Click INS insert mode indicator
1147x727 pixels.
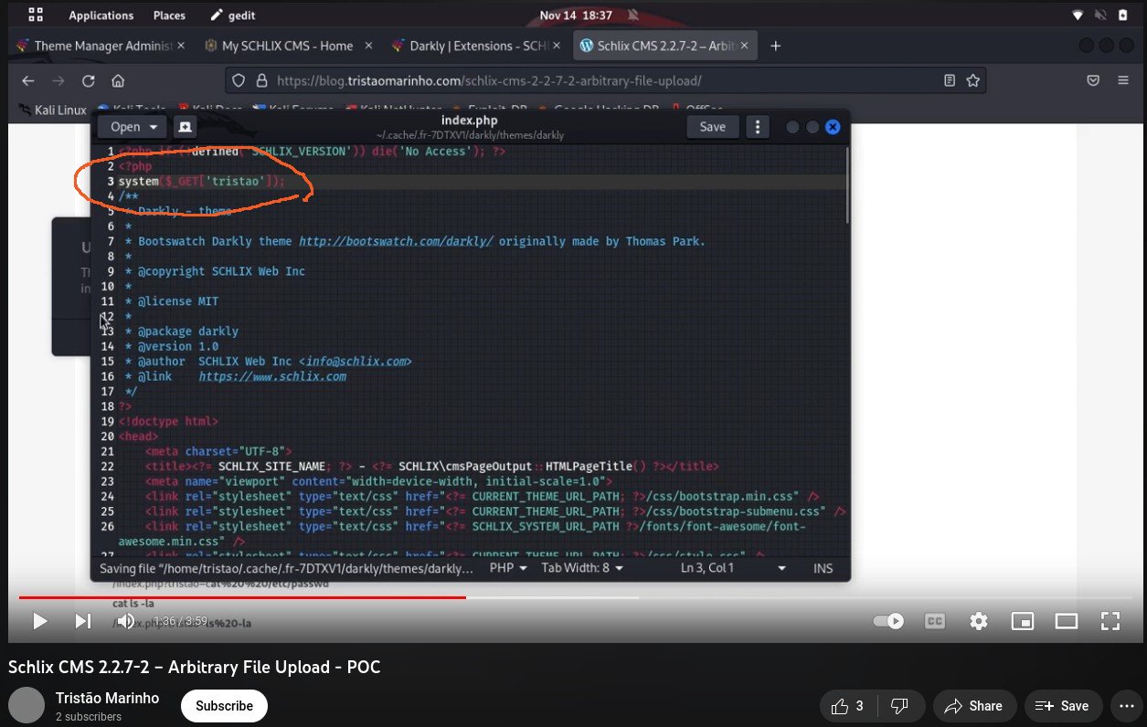pyautogui.click(x=823, y=567)
